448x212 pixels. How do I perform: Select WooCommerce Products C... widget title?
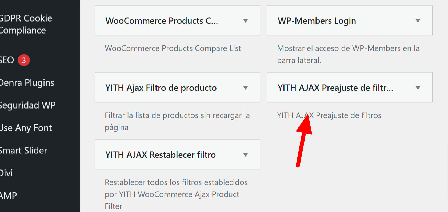[x=162, y=21]
